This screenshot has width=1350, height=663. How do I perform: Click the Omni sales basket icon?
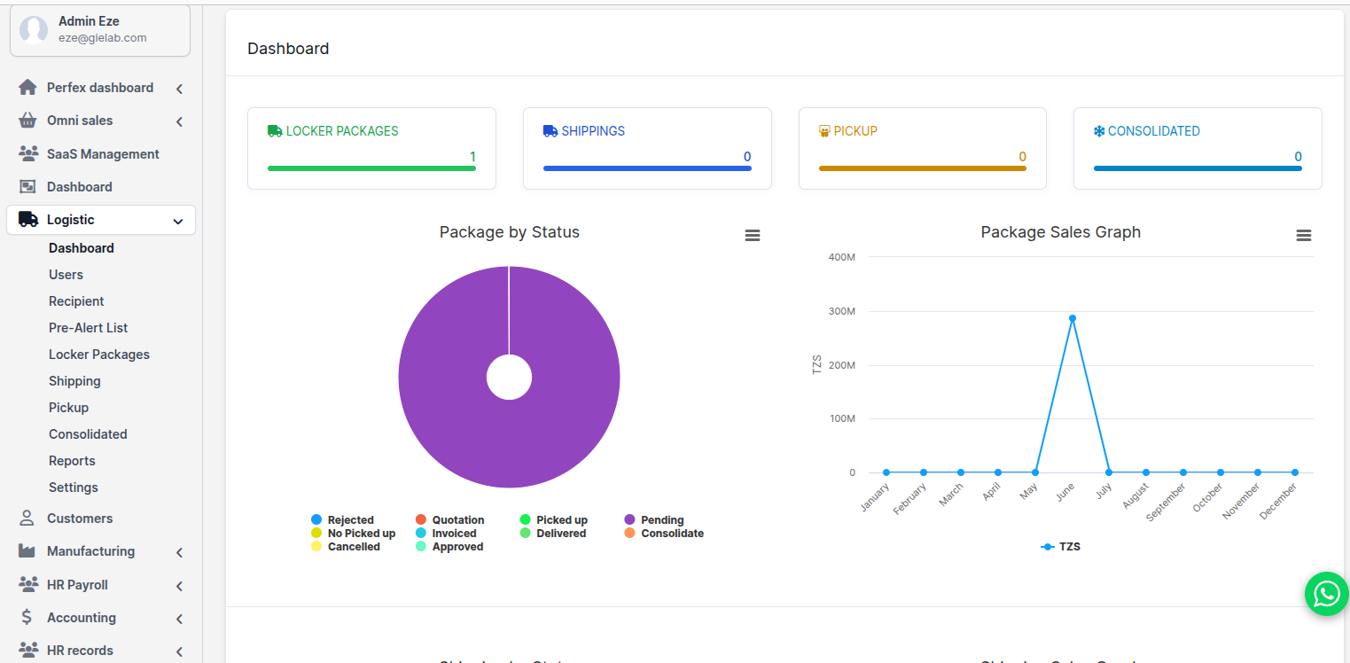tap(28, 121)
